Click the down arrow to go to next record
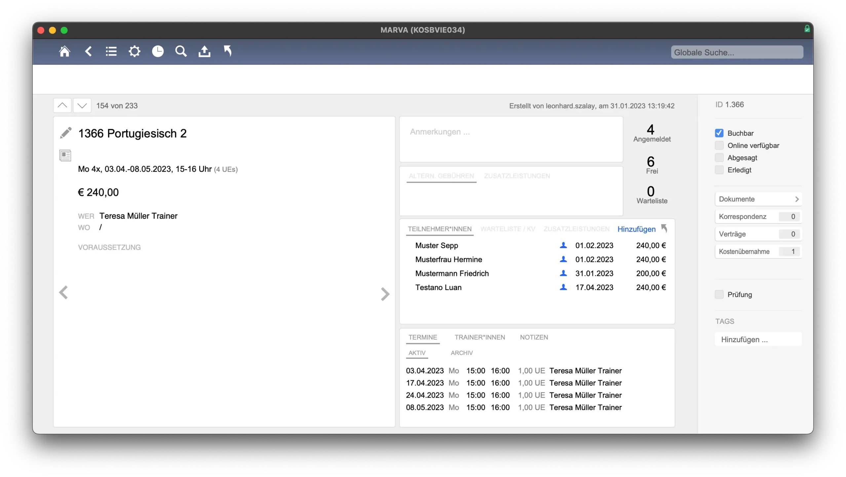 82,105
